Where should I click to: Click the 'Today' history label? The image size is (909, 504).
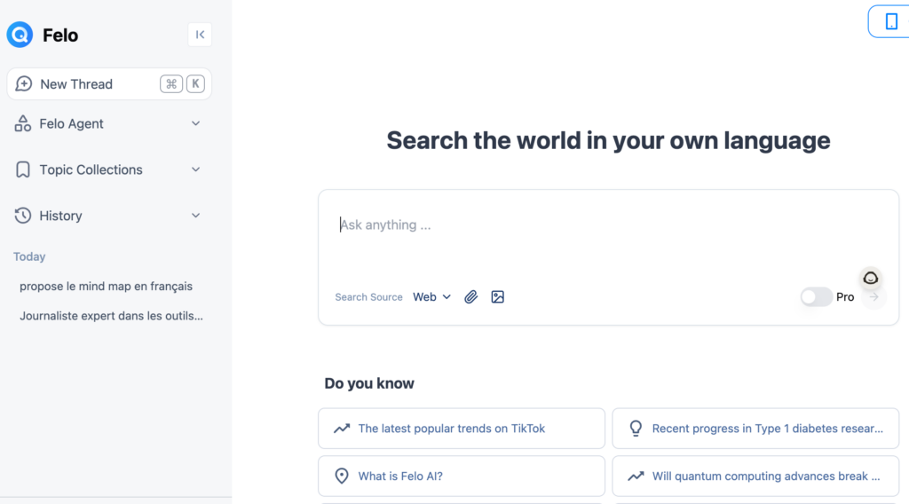click(x=29, y=256)
